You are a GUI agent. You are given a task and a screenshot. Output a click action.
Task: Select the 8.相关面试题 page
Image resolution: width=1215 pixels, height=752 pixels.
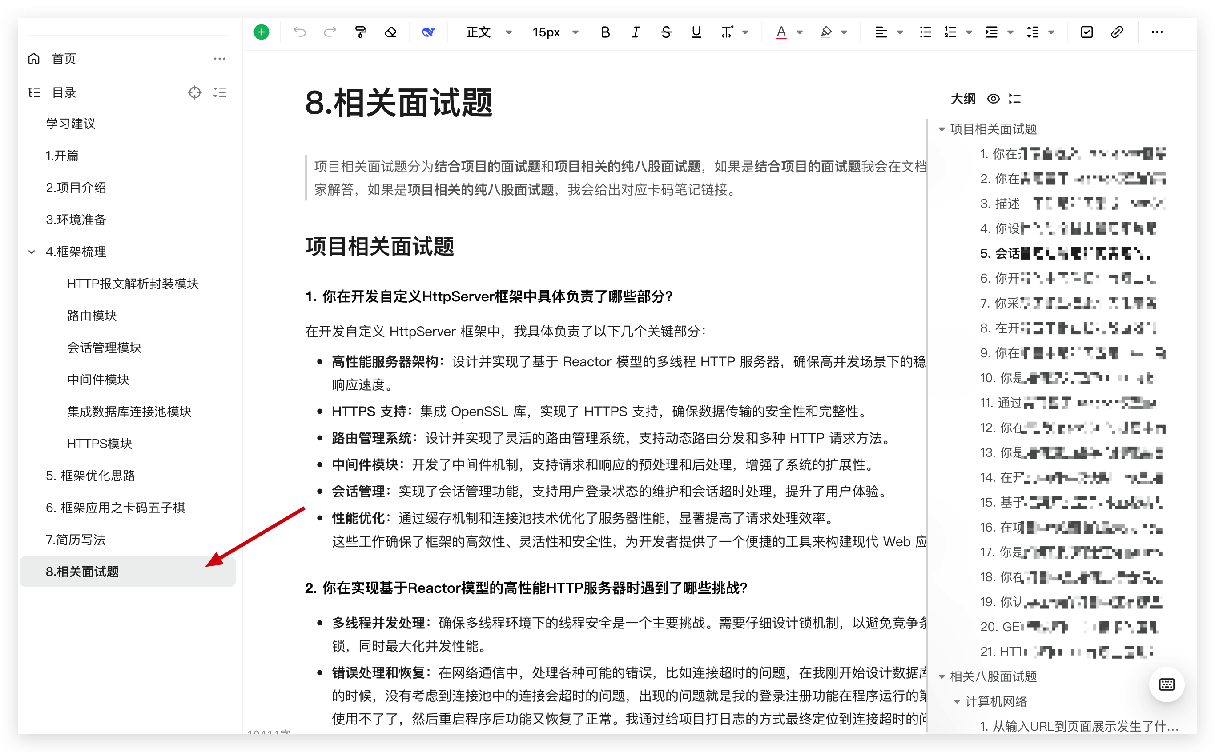pos(127,572)
